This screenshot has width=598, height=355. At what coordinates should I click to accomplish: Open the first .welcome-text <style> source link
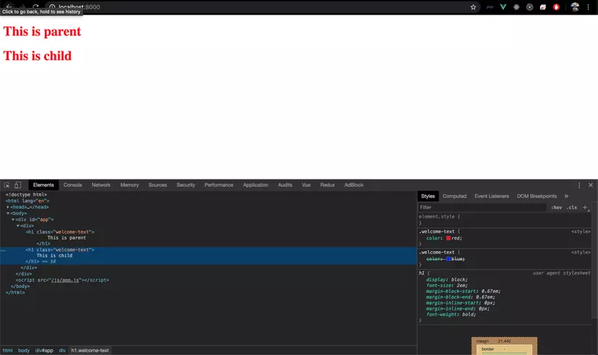[x=581, y=231]
